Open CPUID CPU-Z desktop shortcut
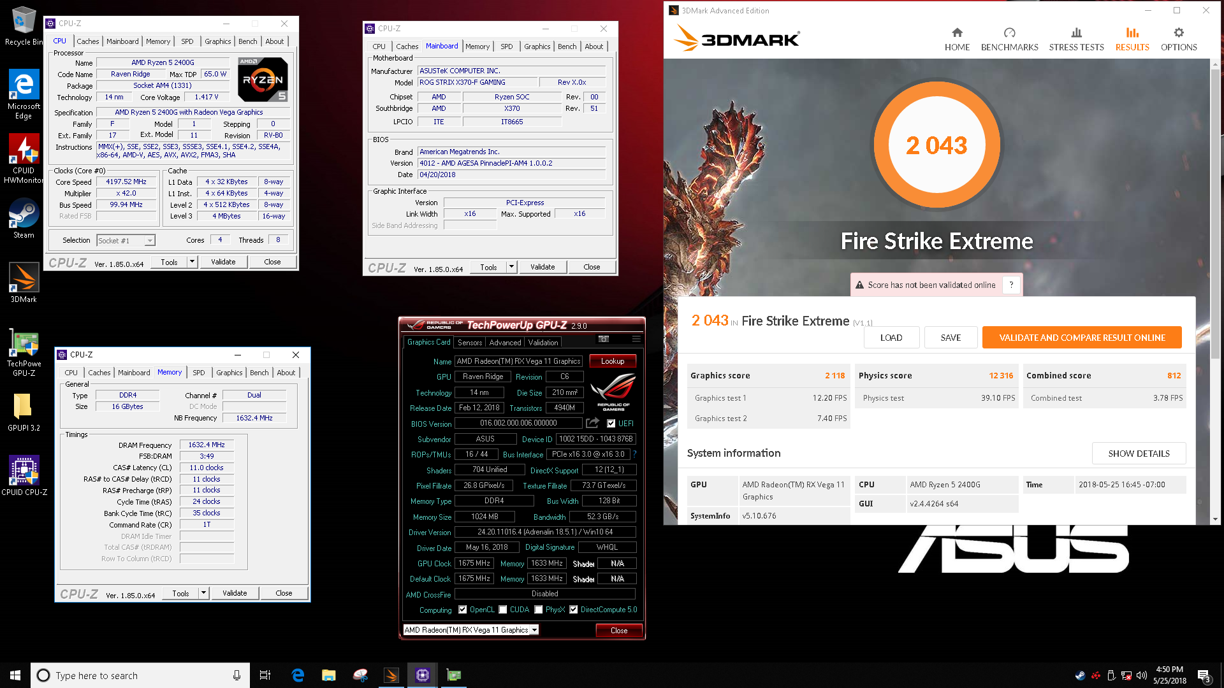The image size is (1224, 688). (x=24, y=475)
